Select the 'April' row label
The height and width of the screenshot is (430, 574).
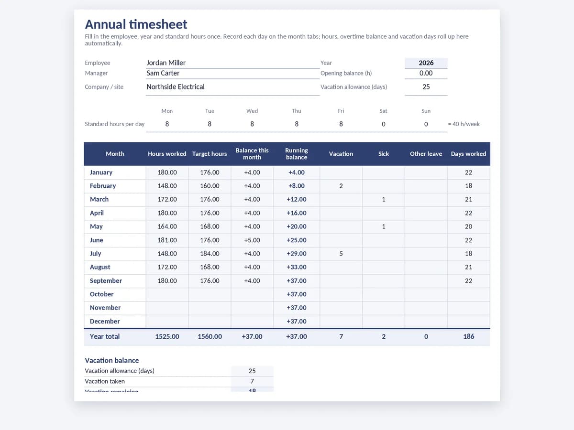tap(115, 213)
